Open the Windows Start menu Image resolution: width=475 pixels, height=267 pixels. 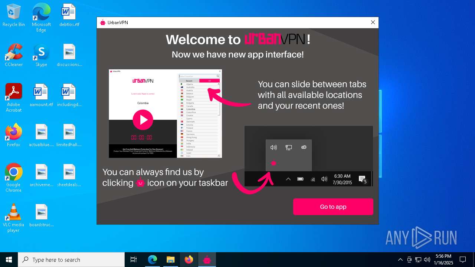coord(9,260)
